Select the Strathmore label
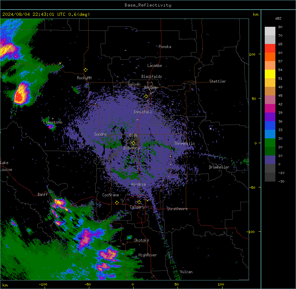Image resolution: width=296 pixels, height=289 pixels. tap(177, 209)
